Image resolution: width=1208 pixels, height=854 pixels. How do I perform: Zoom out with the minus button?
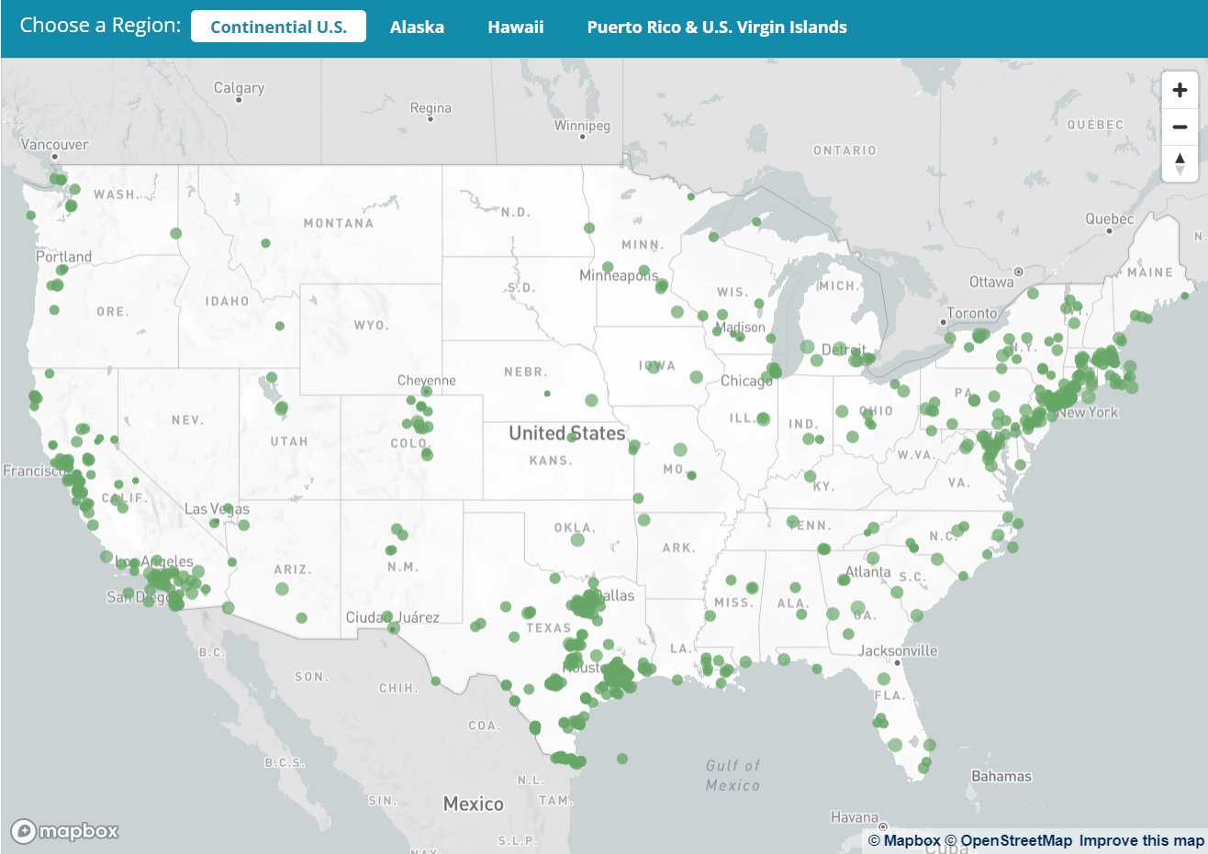[x=1180, y=127]
